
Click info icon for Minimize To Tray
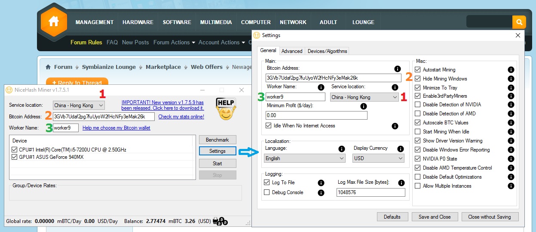point(511,88)
